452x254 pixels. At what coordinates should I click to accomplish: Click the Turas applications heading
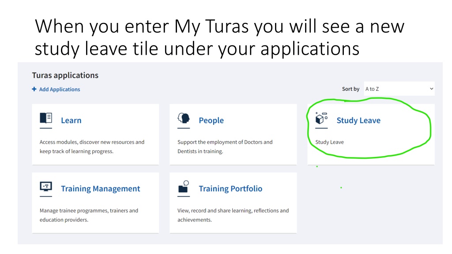point(65,75)
